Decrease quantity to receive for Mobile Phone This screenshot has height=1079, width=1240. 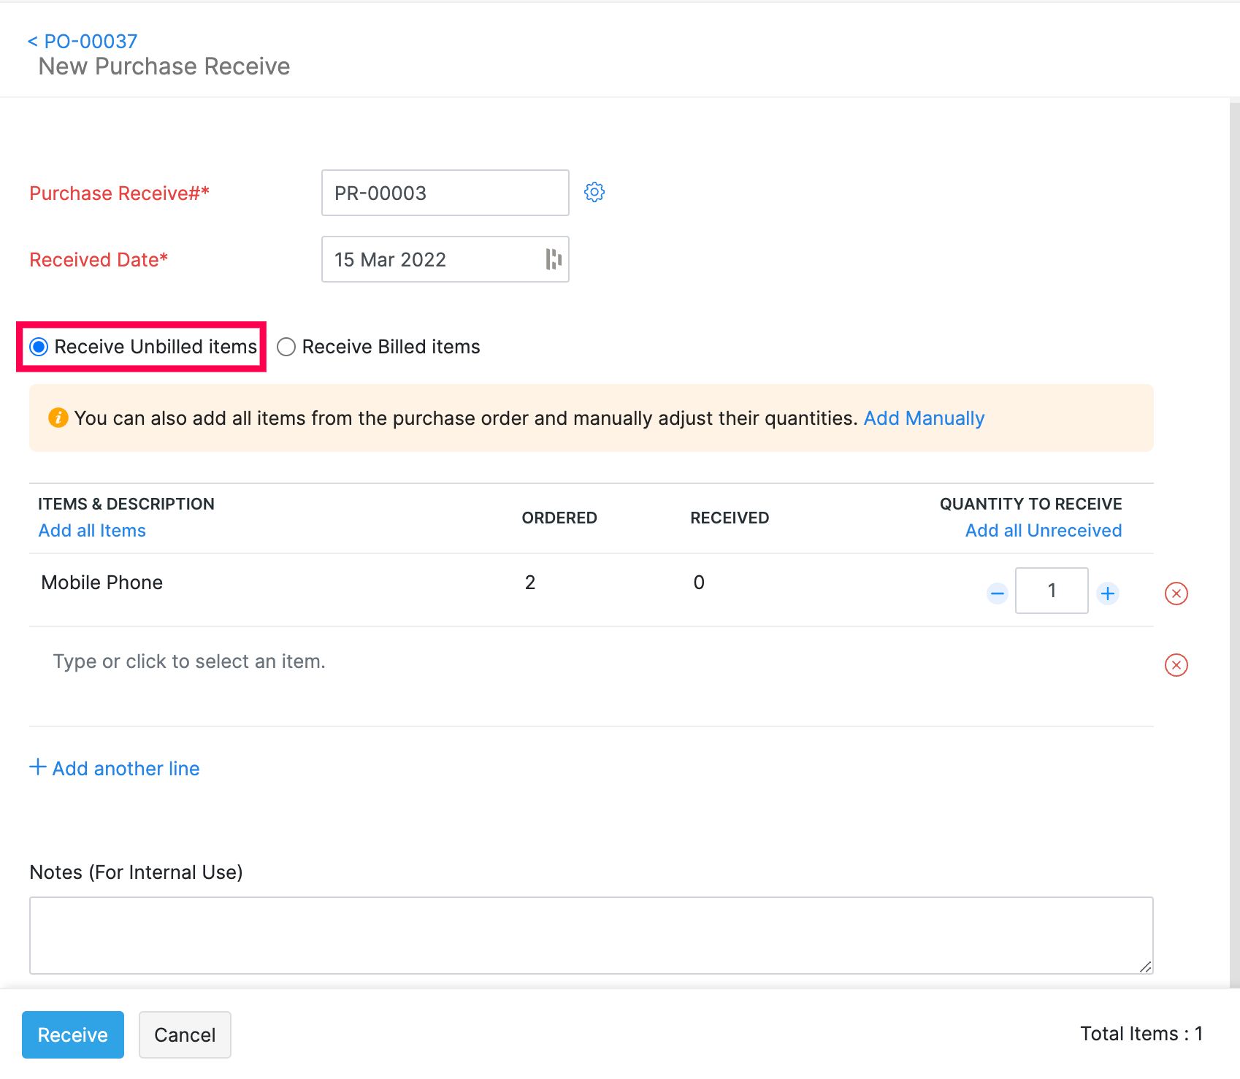pyautogui.click(x=997, y=593)
